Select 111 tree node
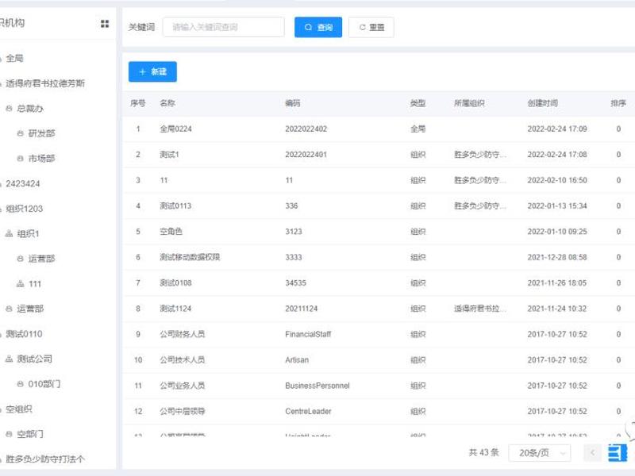The height and width of the screenshot is (476, 635). coord(35,284)
